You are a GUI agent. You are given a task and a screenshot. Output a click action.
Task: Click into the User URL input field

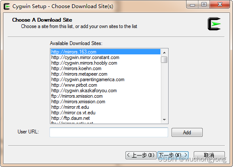(x=109, y=132)
